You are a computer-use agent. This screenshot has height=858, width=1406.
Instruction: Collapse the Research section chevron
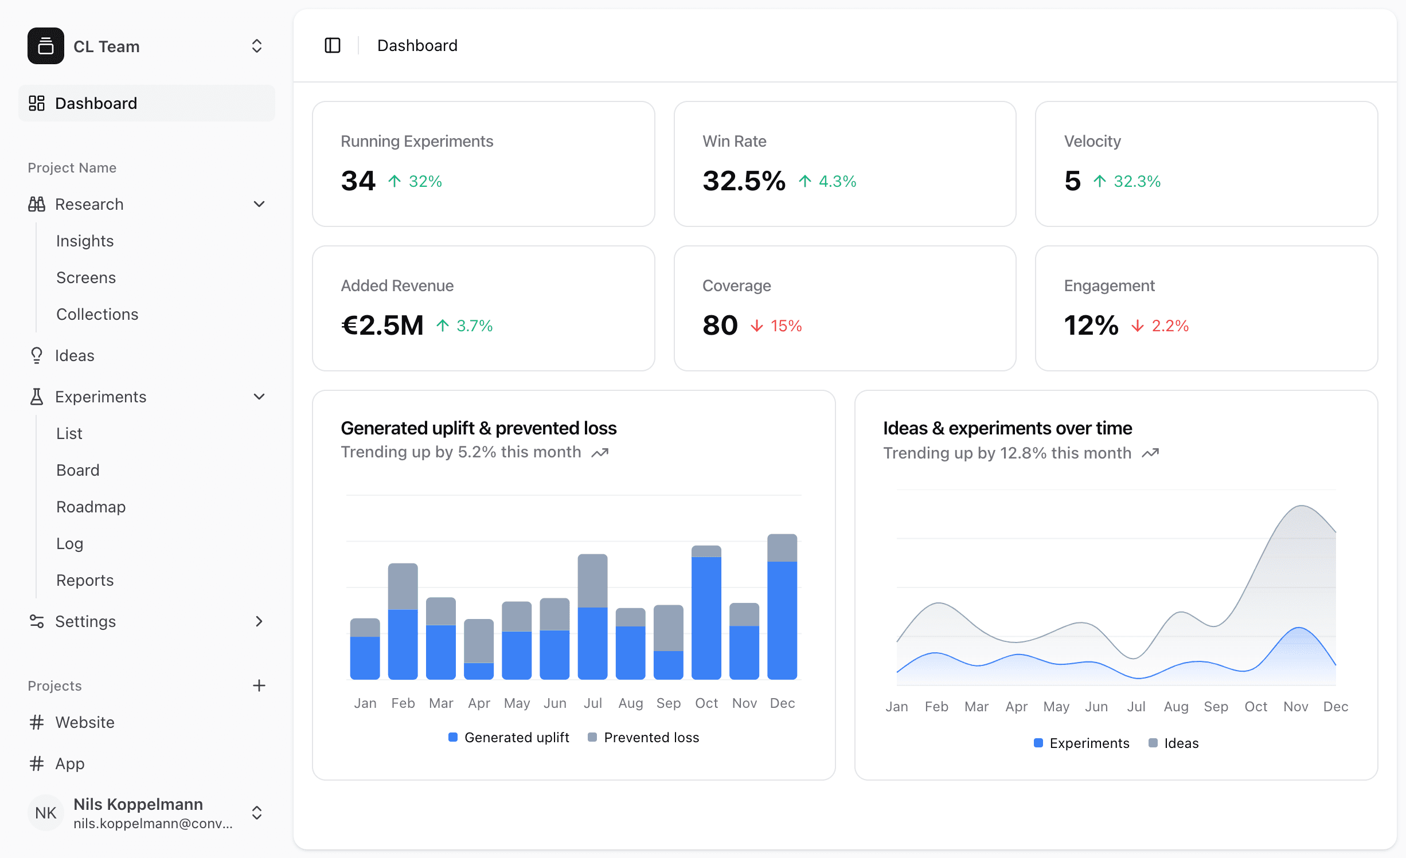point(259,204)
